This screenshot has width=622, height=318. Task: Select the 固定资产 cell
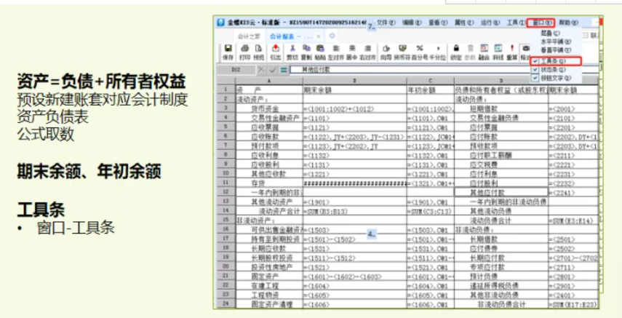pyautogui.click(x=269, y=277)
